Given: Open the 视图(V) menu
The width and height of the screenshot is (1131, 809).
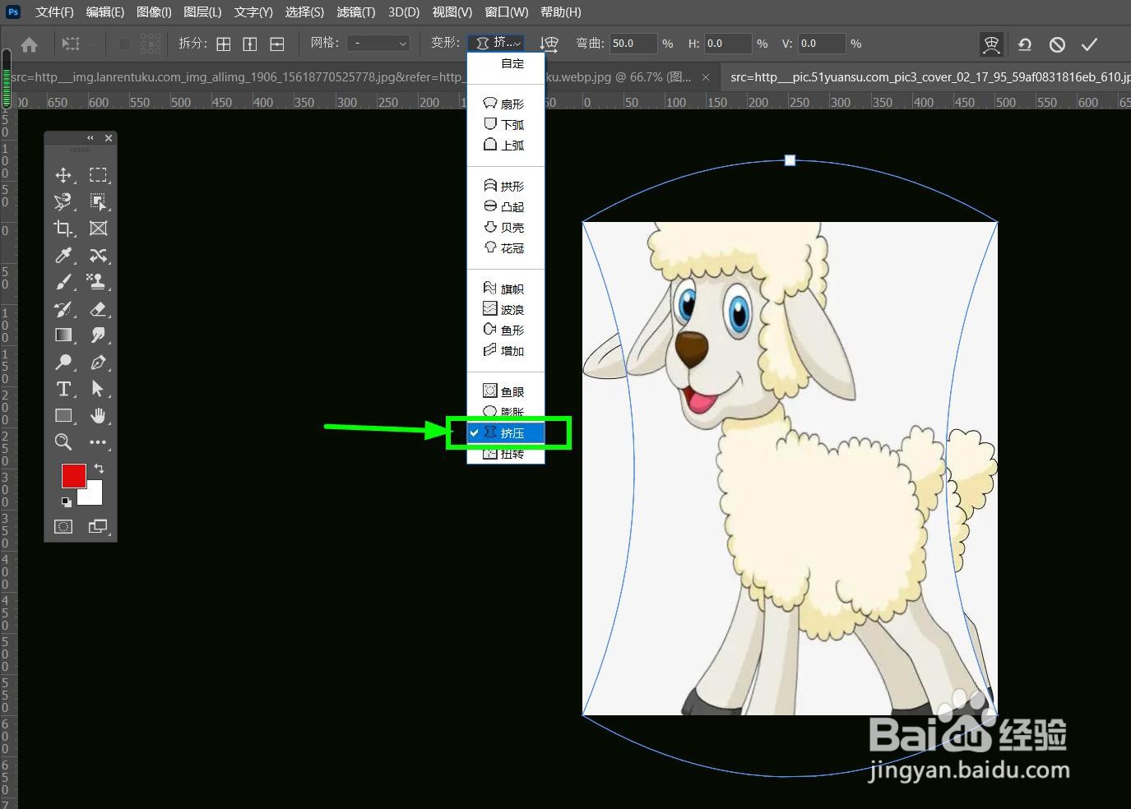Looking at the screenshot, I should (x=452, y=12).
